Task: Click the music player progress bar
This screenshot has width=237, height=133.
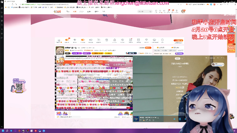Action: (x=159, y=116)
